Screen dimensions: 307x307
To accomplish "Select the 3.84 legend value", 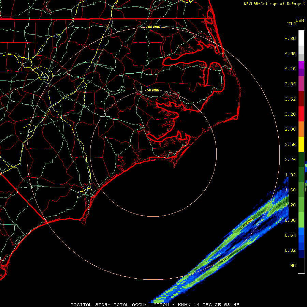I will point(290,84).
